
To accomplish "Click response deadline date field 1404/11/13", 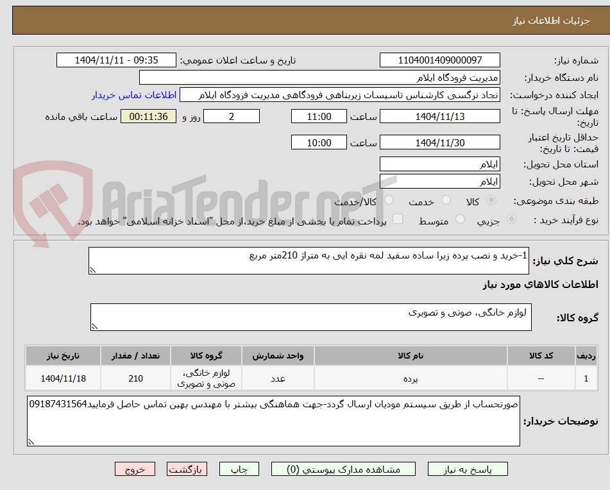I will [439, 116].
